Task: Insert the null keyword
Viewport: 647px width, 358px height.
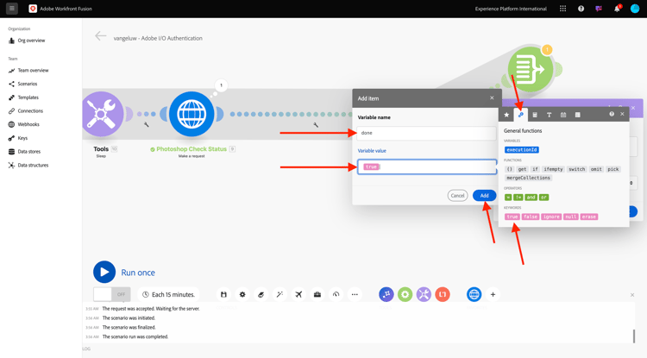Action: 571,217
